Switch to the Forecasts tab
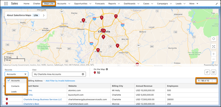 click(x=100, y=4)
